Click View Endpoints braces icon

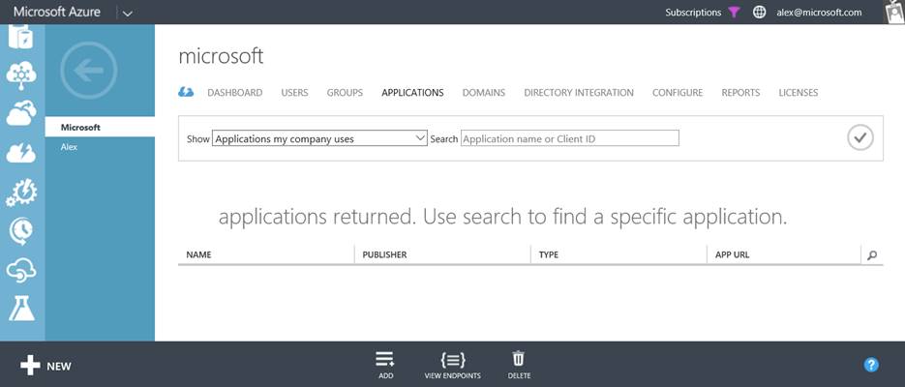453,360
